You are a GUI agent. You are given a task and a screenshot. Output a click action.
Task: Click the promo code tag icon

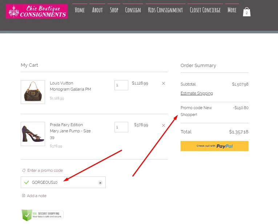(x=24, y=170)
